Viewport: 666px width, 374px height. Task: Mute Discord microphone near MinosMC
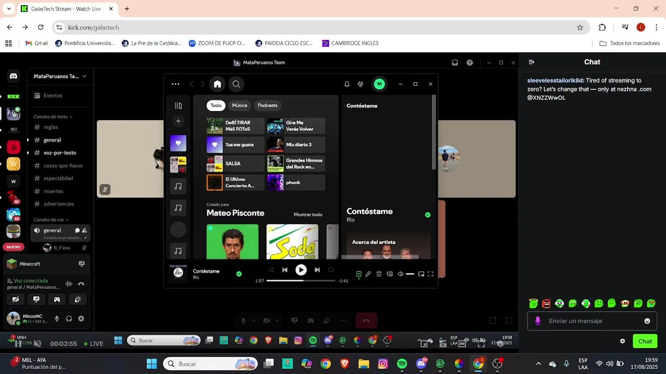tap(57, 318)
